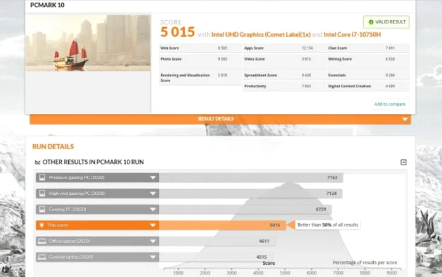Click the Essentials row label
Image resolution: width=442 pixels, height=277 pixels.
pos(337,75)
